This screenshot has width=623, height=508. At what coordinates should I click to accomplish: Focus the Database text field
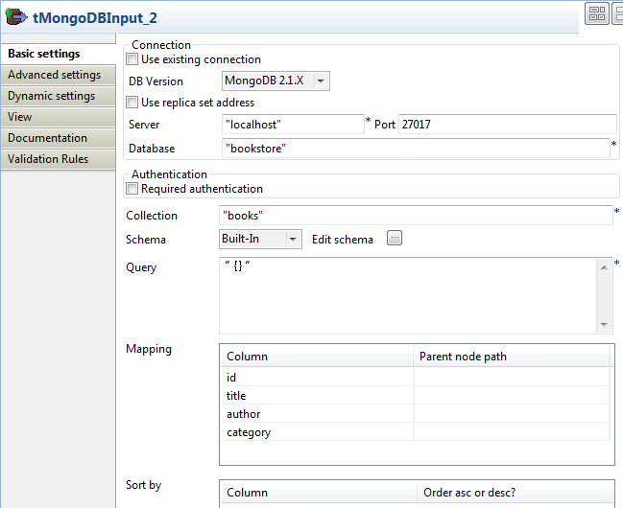[x=415, y=149]
